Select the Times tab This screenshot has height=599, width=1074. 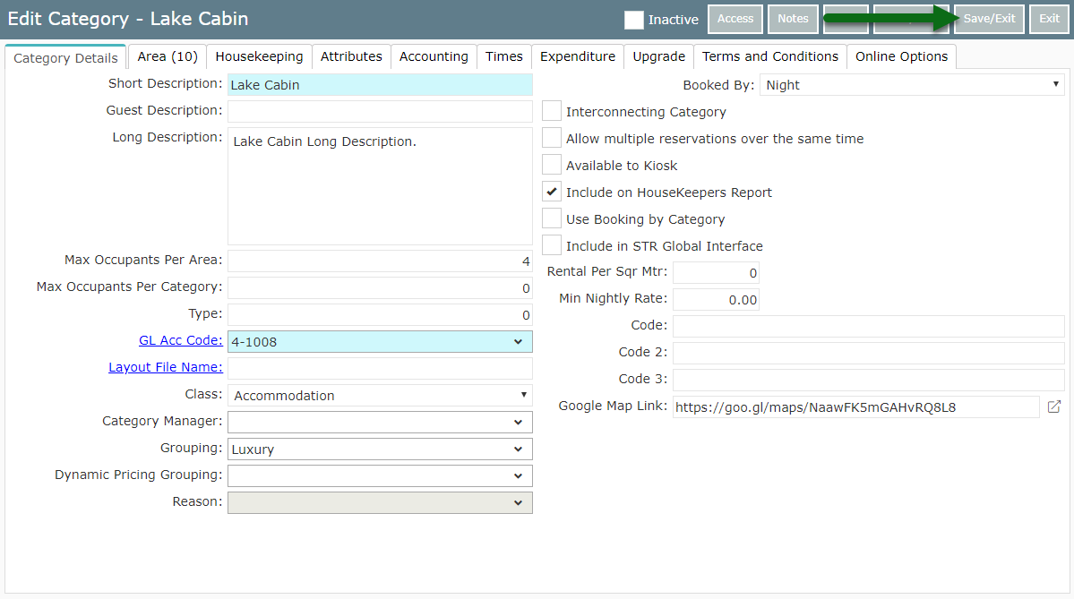coord(504,56)
